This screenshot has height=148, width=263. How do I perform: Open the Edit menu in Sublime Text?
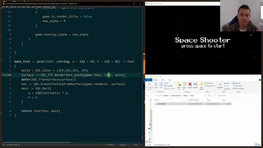(x=7, y=7)
